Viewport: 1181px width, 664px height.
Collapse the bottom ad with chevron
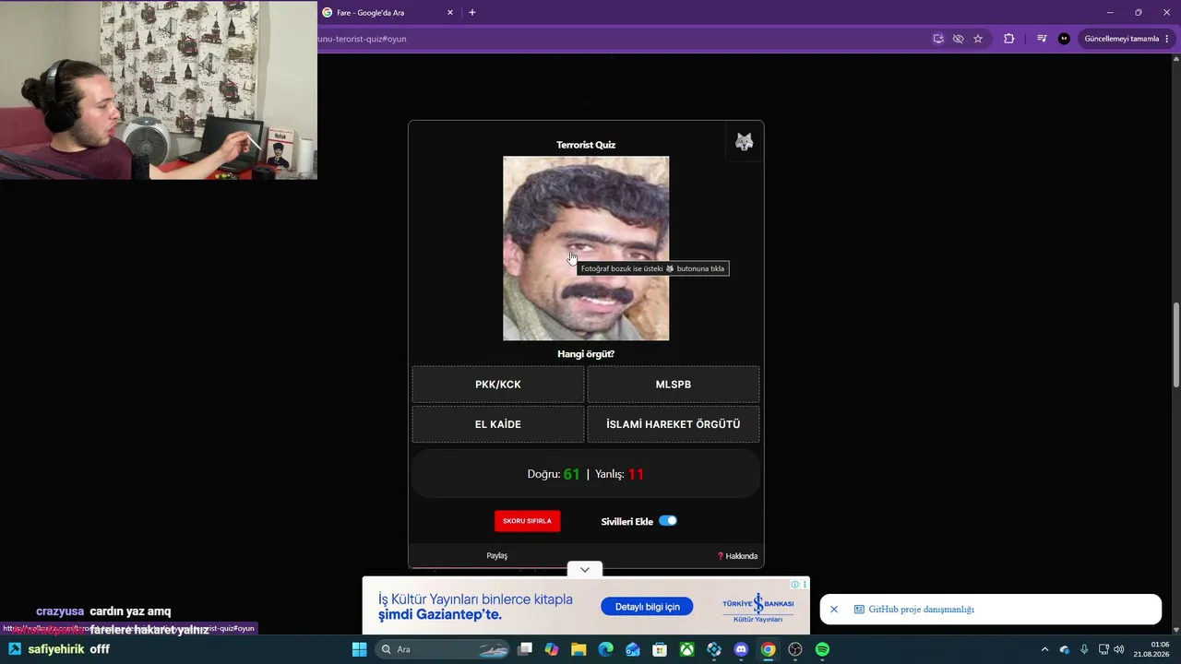point(585,570)
